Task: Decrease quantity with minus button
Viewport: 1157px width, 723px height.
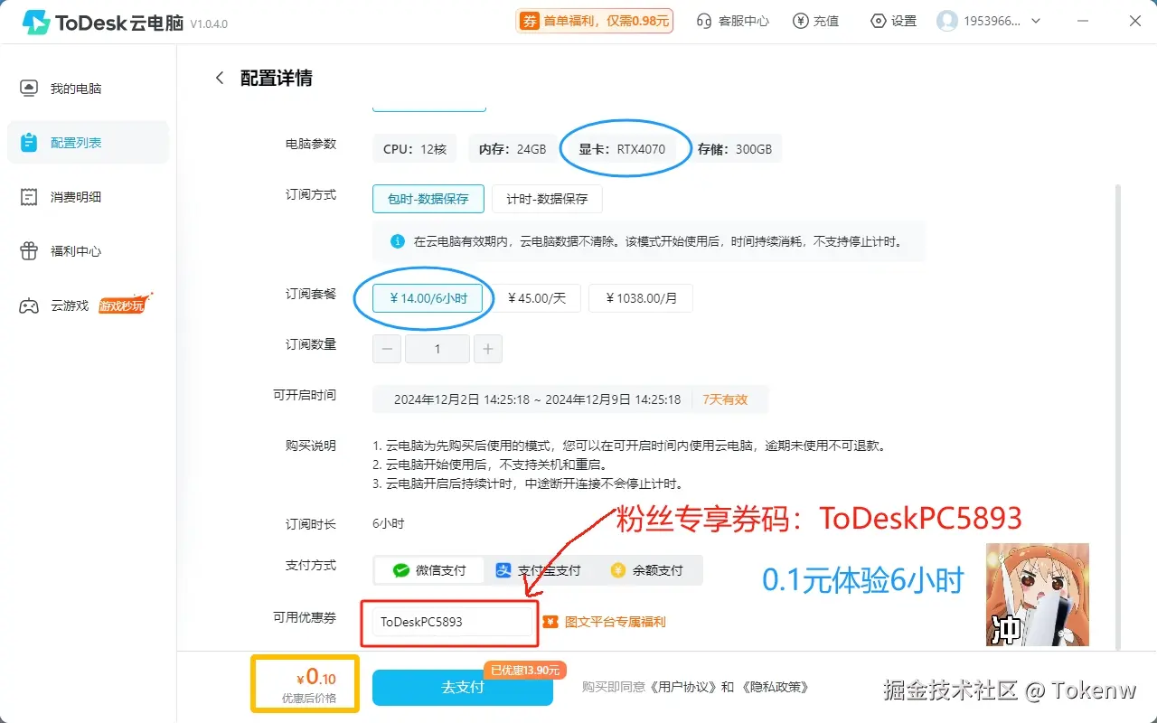Action: (387, 349)
